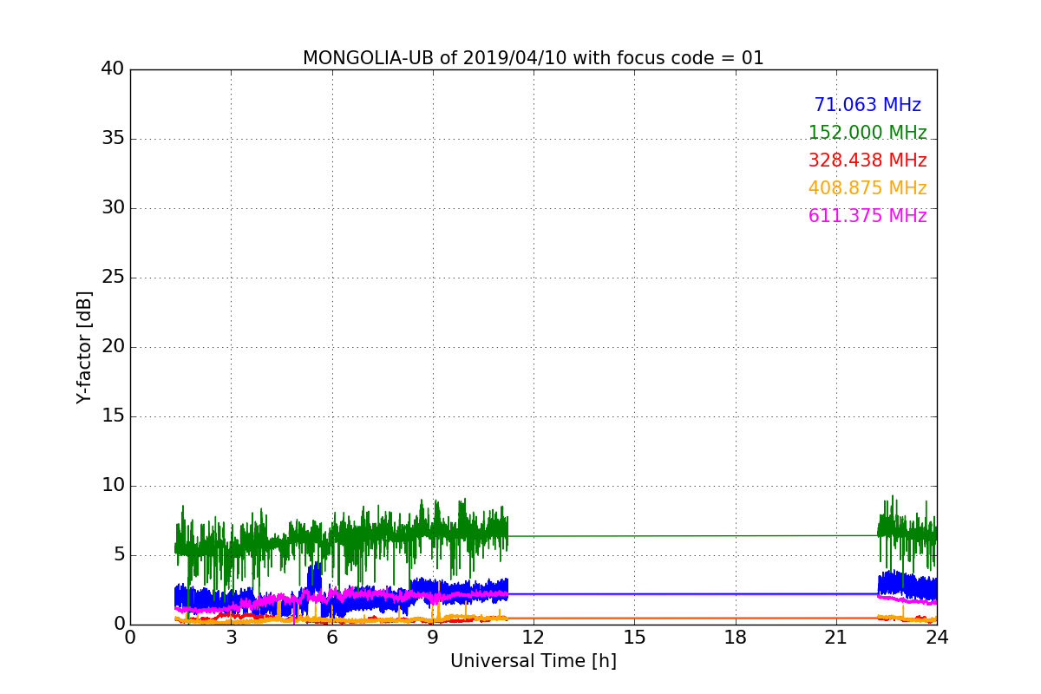Click the Universal Time [h] axis label
1041x694 pixels.
[534, 661]
